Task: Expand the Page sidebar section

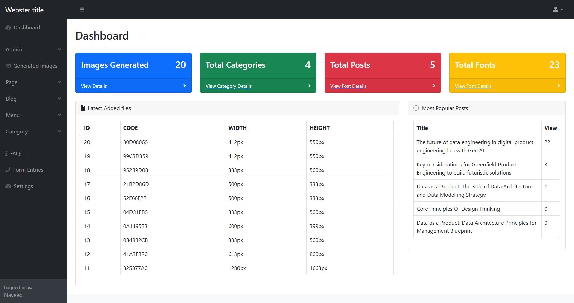Action: coord(33,82)
